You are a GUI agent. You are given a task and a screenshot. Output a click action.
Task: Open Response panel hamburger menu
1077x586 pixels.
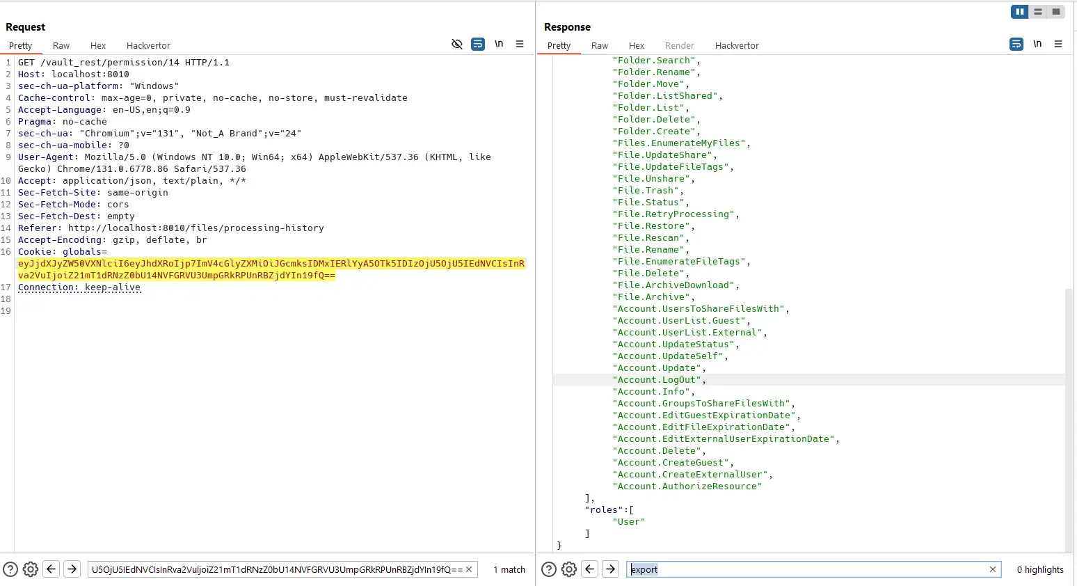click(x=1058, y=44)
